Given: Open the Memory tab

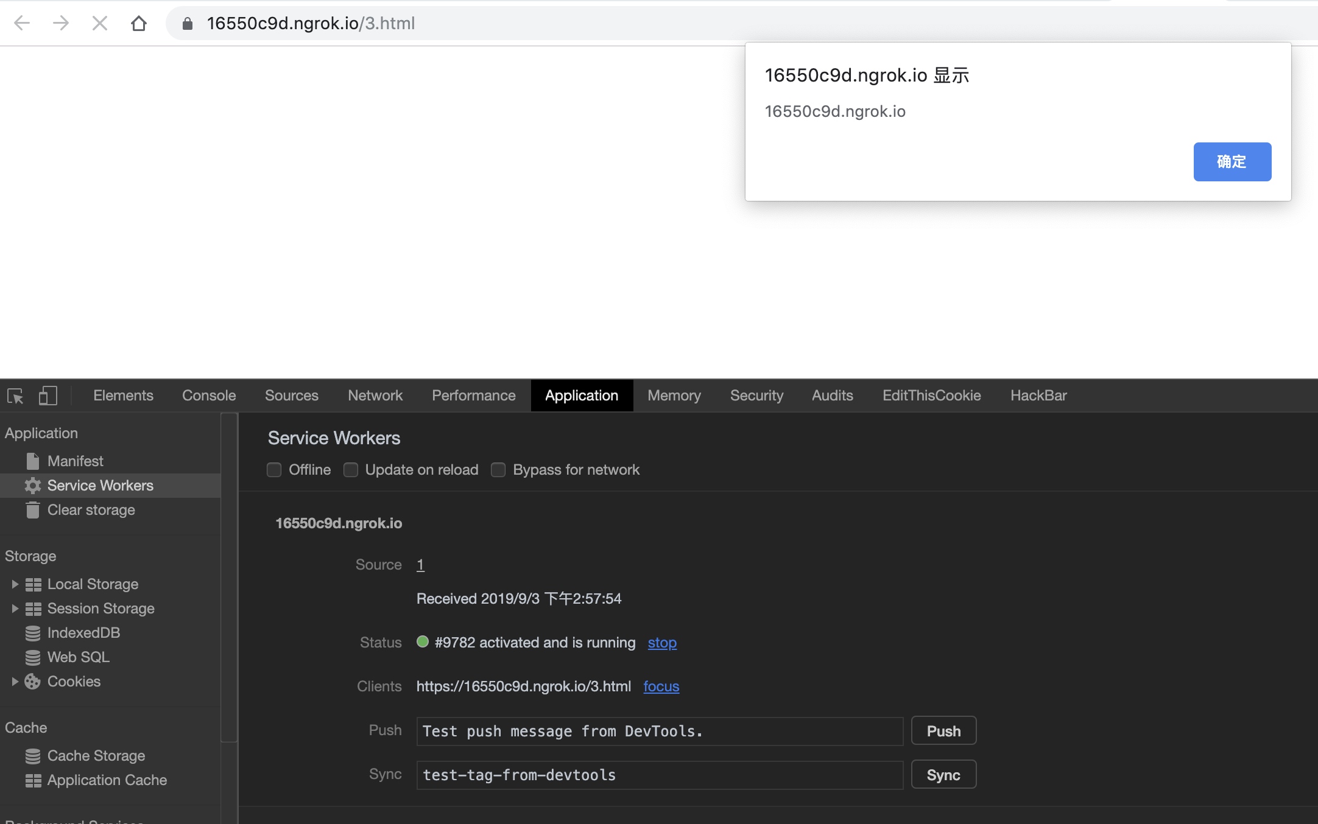Looking at the screenshot, I should (x=674, y=396).
